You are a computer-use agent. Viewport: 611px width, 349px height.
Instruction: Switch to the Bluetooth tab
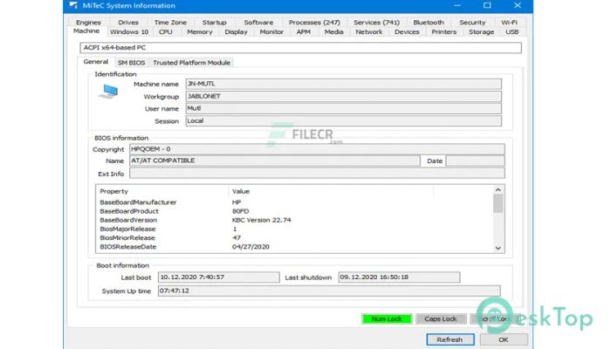pos(429,22)
